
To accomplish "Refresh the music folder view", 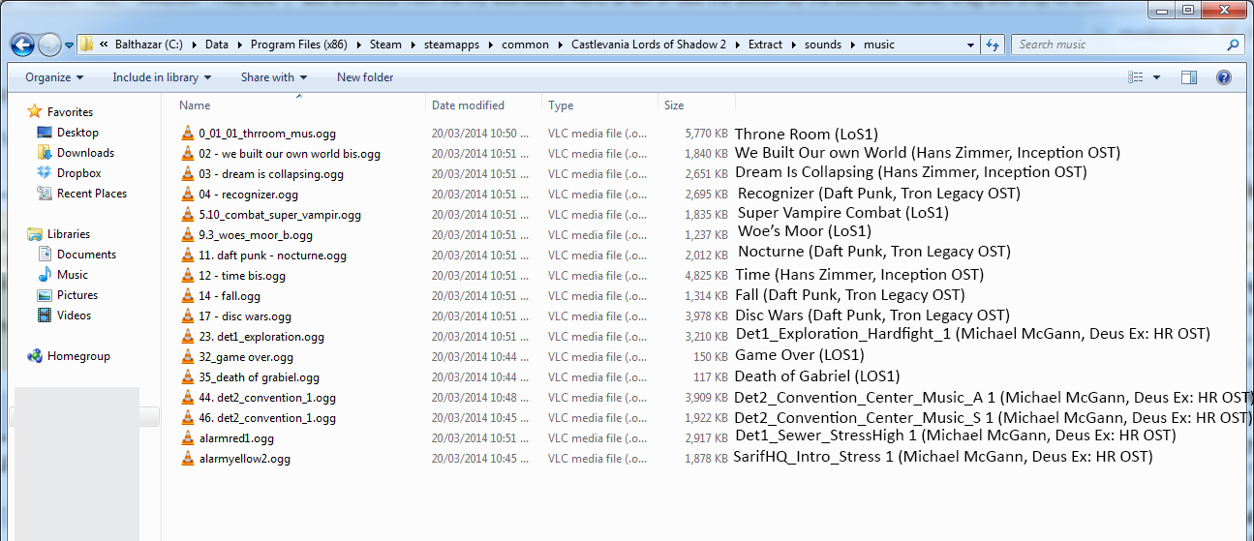I will click(x=992, y=45).
